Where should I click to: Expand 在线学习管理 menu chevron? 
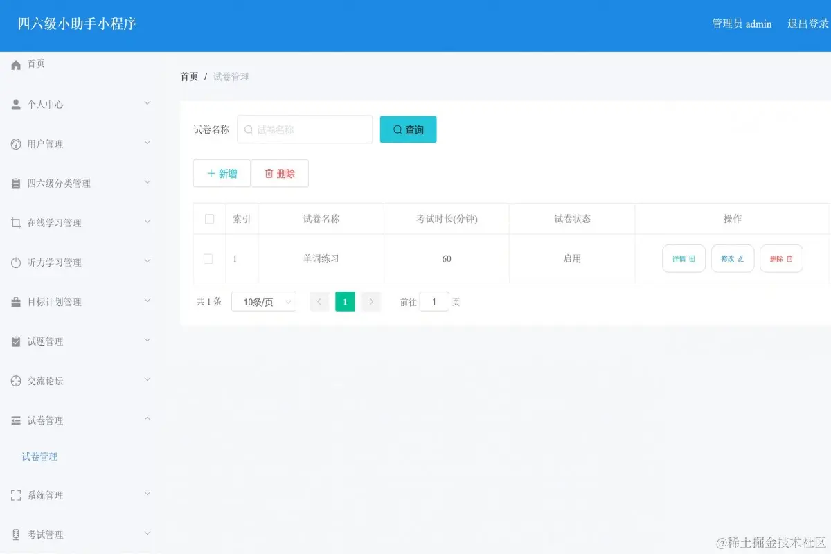(x=147, y=222)
